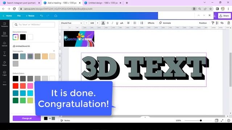Click the lock icon in toolbar
Screen dimensions: 232x130
tap(229, 23)
